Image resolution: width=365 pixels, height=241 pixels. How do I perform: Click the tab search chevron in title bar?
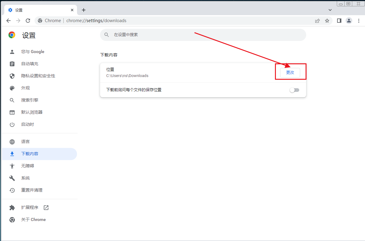click(x=330, y=10)
